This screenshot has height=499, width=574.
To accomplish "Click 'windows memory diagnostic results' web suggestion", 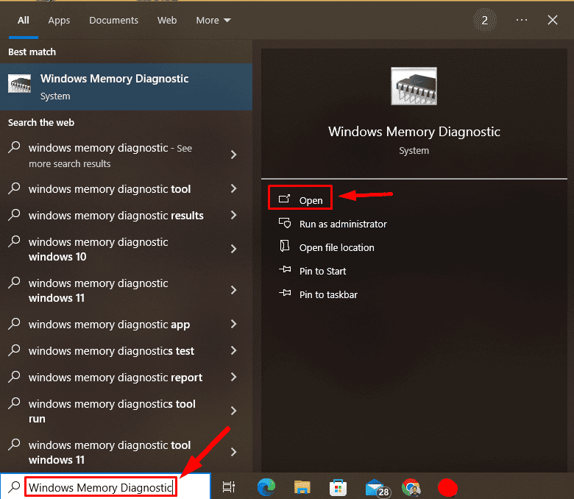I will (x=116, y=215).
